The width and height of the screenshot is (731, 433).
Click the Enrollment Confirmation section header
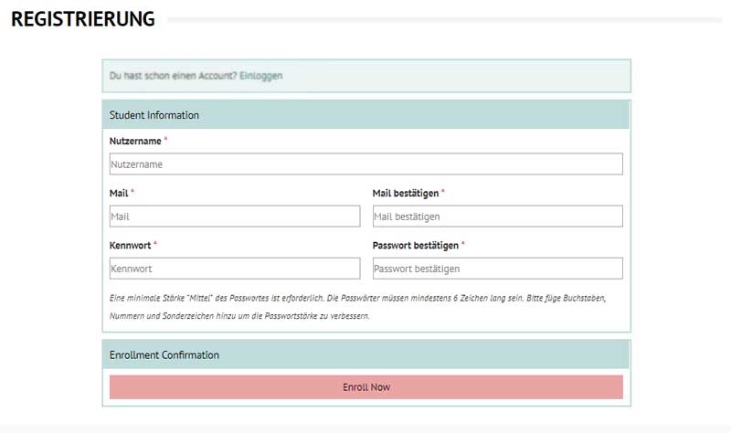tap(366, 354)
